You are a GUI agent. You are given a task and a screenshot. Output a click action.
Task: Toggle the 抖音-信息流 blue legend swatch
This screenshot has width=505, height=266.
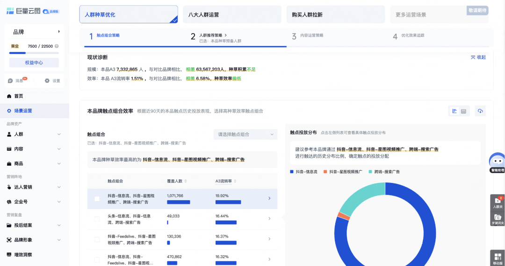click(x=292, y=172)
